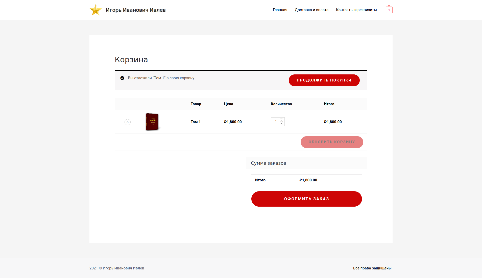This screenshot has width=482, height=278.
Task: Open the shopping cart icon showing 1 item
Action: pos(389,9)
